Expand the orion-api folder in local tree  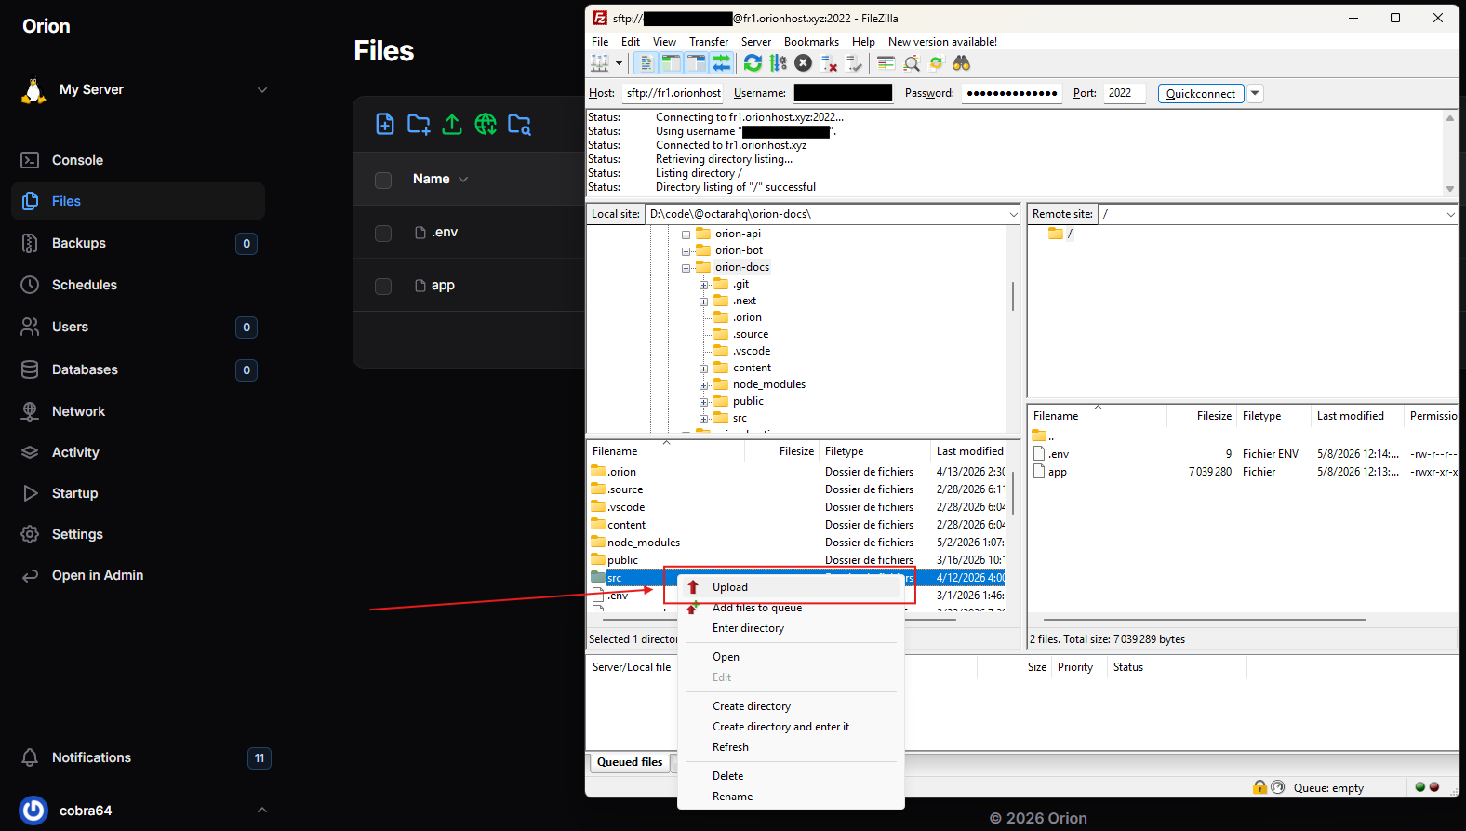686,235
